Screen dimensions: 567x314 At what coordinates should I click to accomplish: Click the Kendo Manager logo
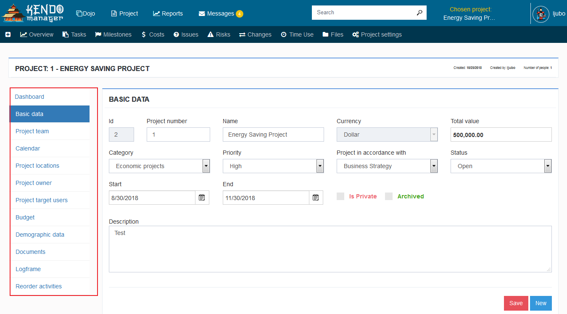coord(33,13)
